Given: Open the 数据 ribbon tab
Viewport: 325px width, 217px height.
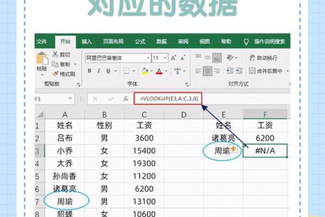Looking at the screenshot, I should pyautogui.click(x=161, y=42).
